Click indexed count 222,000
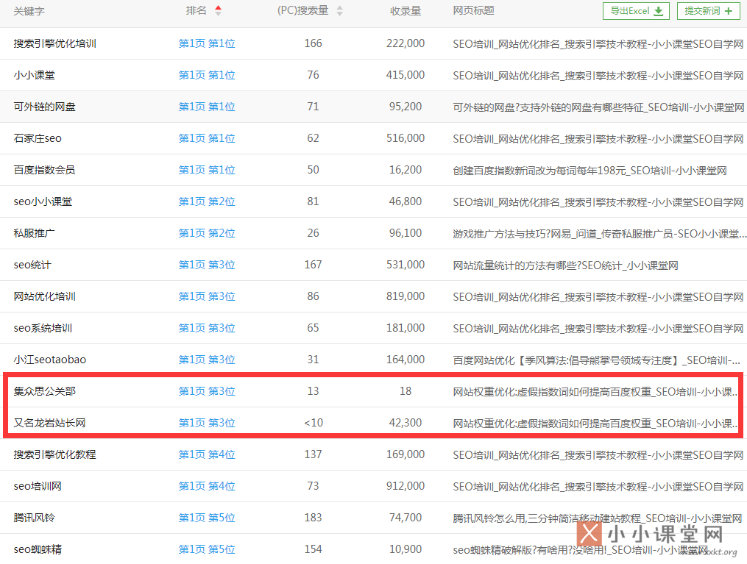Image resolution: width=747 pixels, height=564 pixels. click(x=406, y=43)
